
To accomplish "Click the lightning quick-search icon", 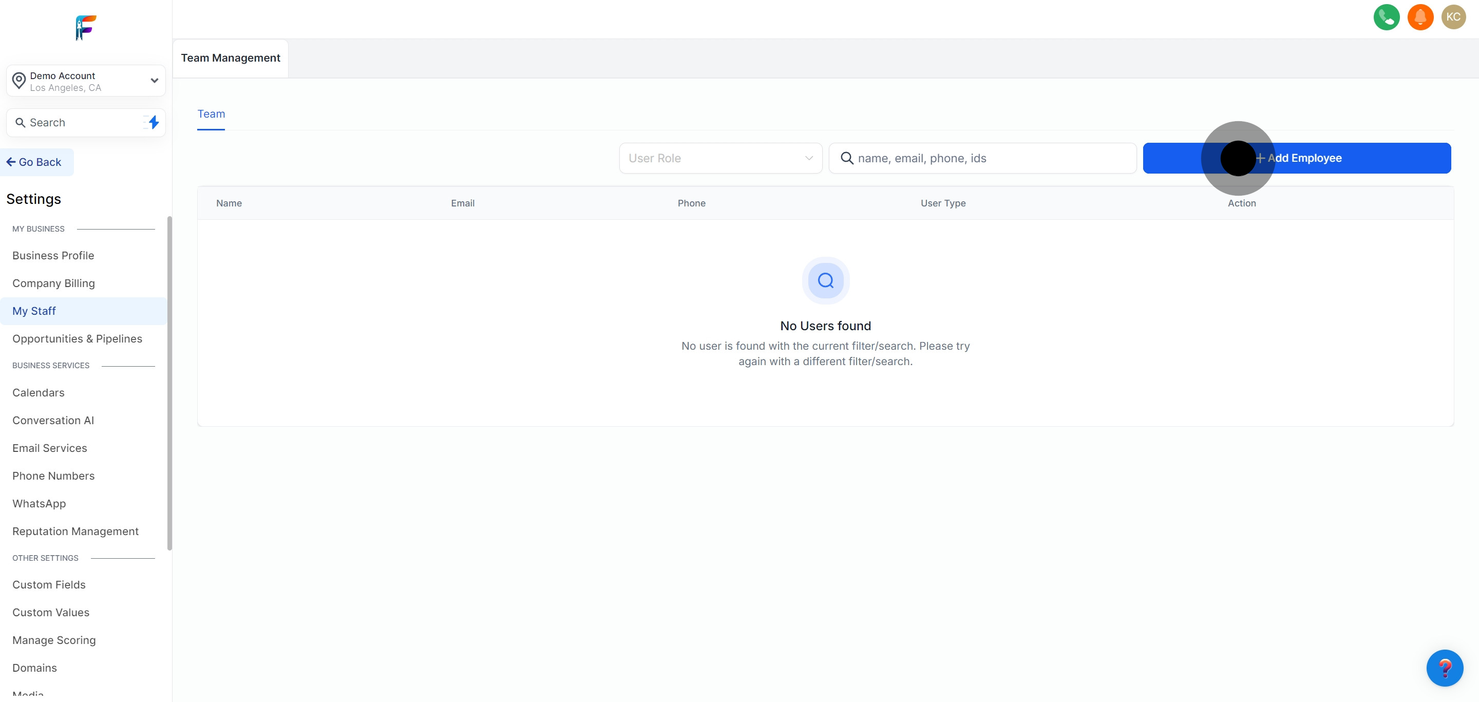I will point(152,122).
